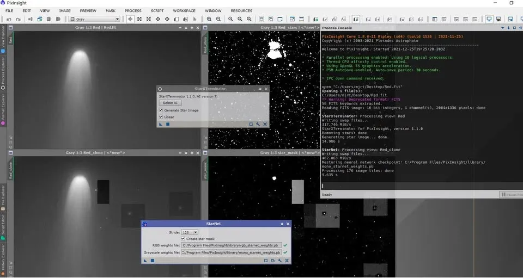Viewport: 523px width, 278px height.
Task: Open Format Explorer side panel
Action: [3, 110]
